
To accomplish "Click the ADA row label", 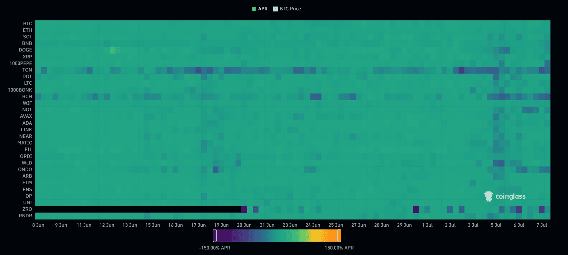I will tap(27, 123).
